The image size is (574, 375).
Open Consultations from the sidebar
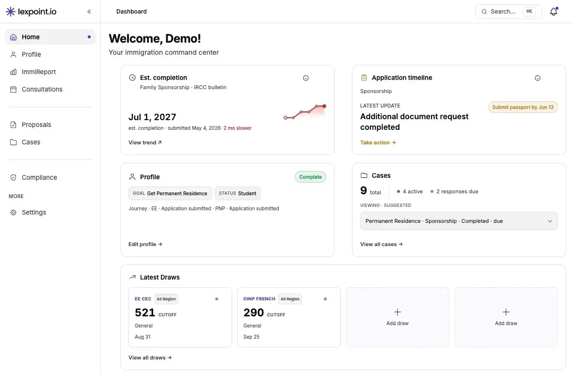[x=50, y=89]
